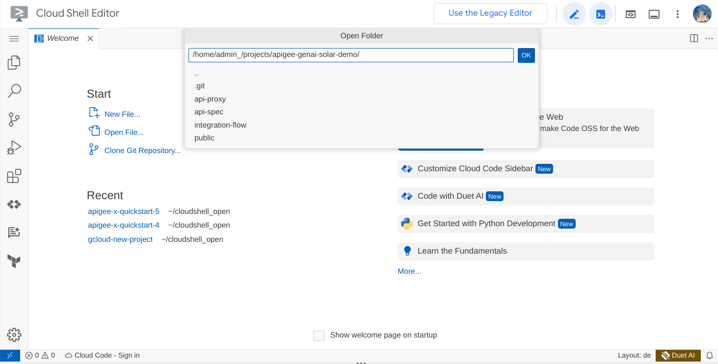Select the api-proxy folder entry
Viewport: 718px width, 364px height.
tap(362, 99)
